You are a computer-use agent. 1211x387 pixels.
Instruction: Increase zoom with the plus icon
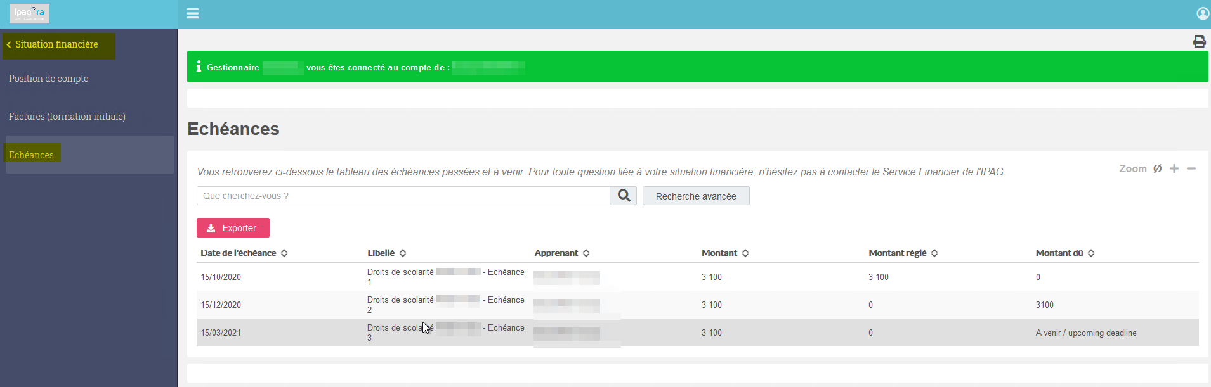(x=1174, y=168)
